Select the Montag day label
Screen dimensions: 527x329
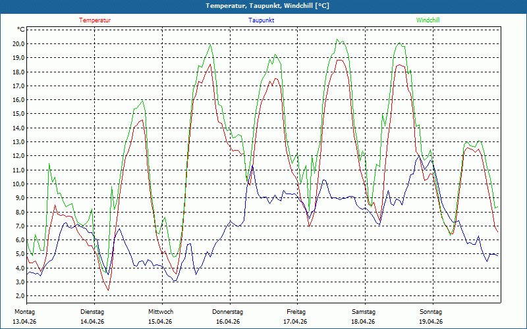point(24,311)
